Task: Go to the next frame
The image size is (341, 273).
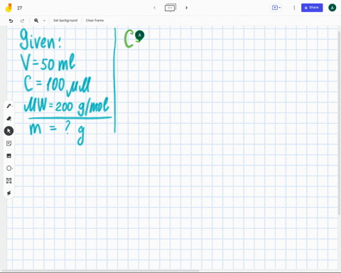Action: [x=186, y=8]
